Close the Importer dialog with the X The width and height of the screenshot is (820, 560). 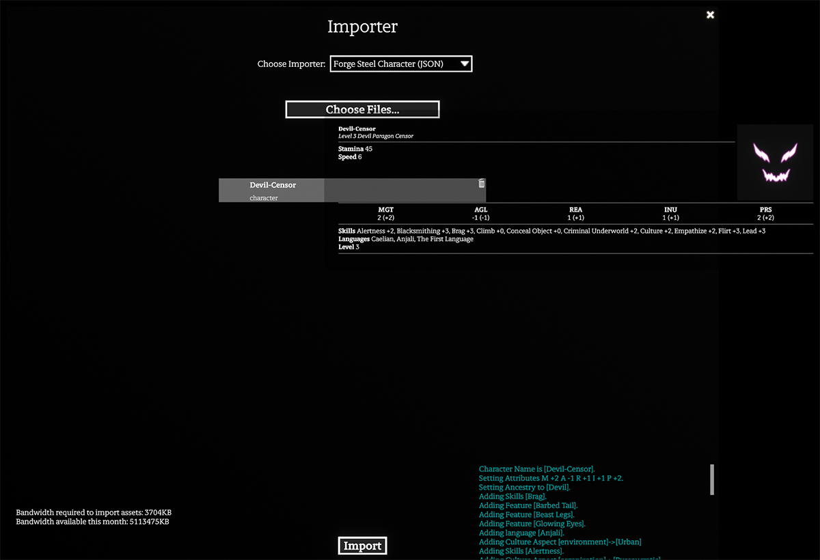point(710,14)
